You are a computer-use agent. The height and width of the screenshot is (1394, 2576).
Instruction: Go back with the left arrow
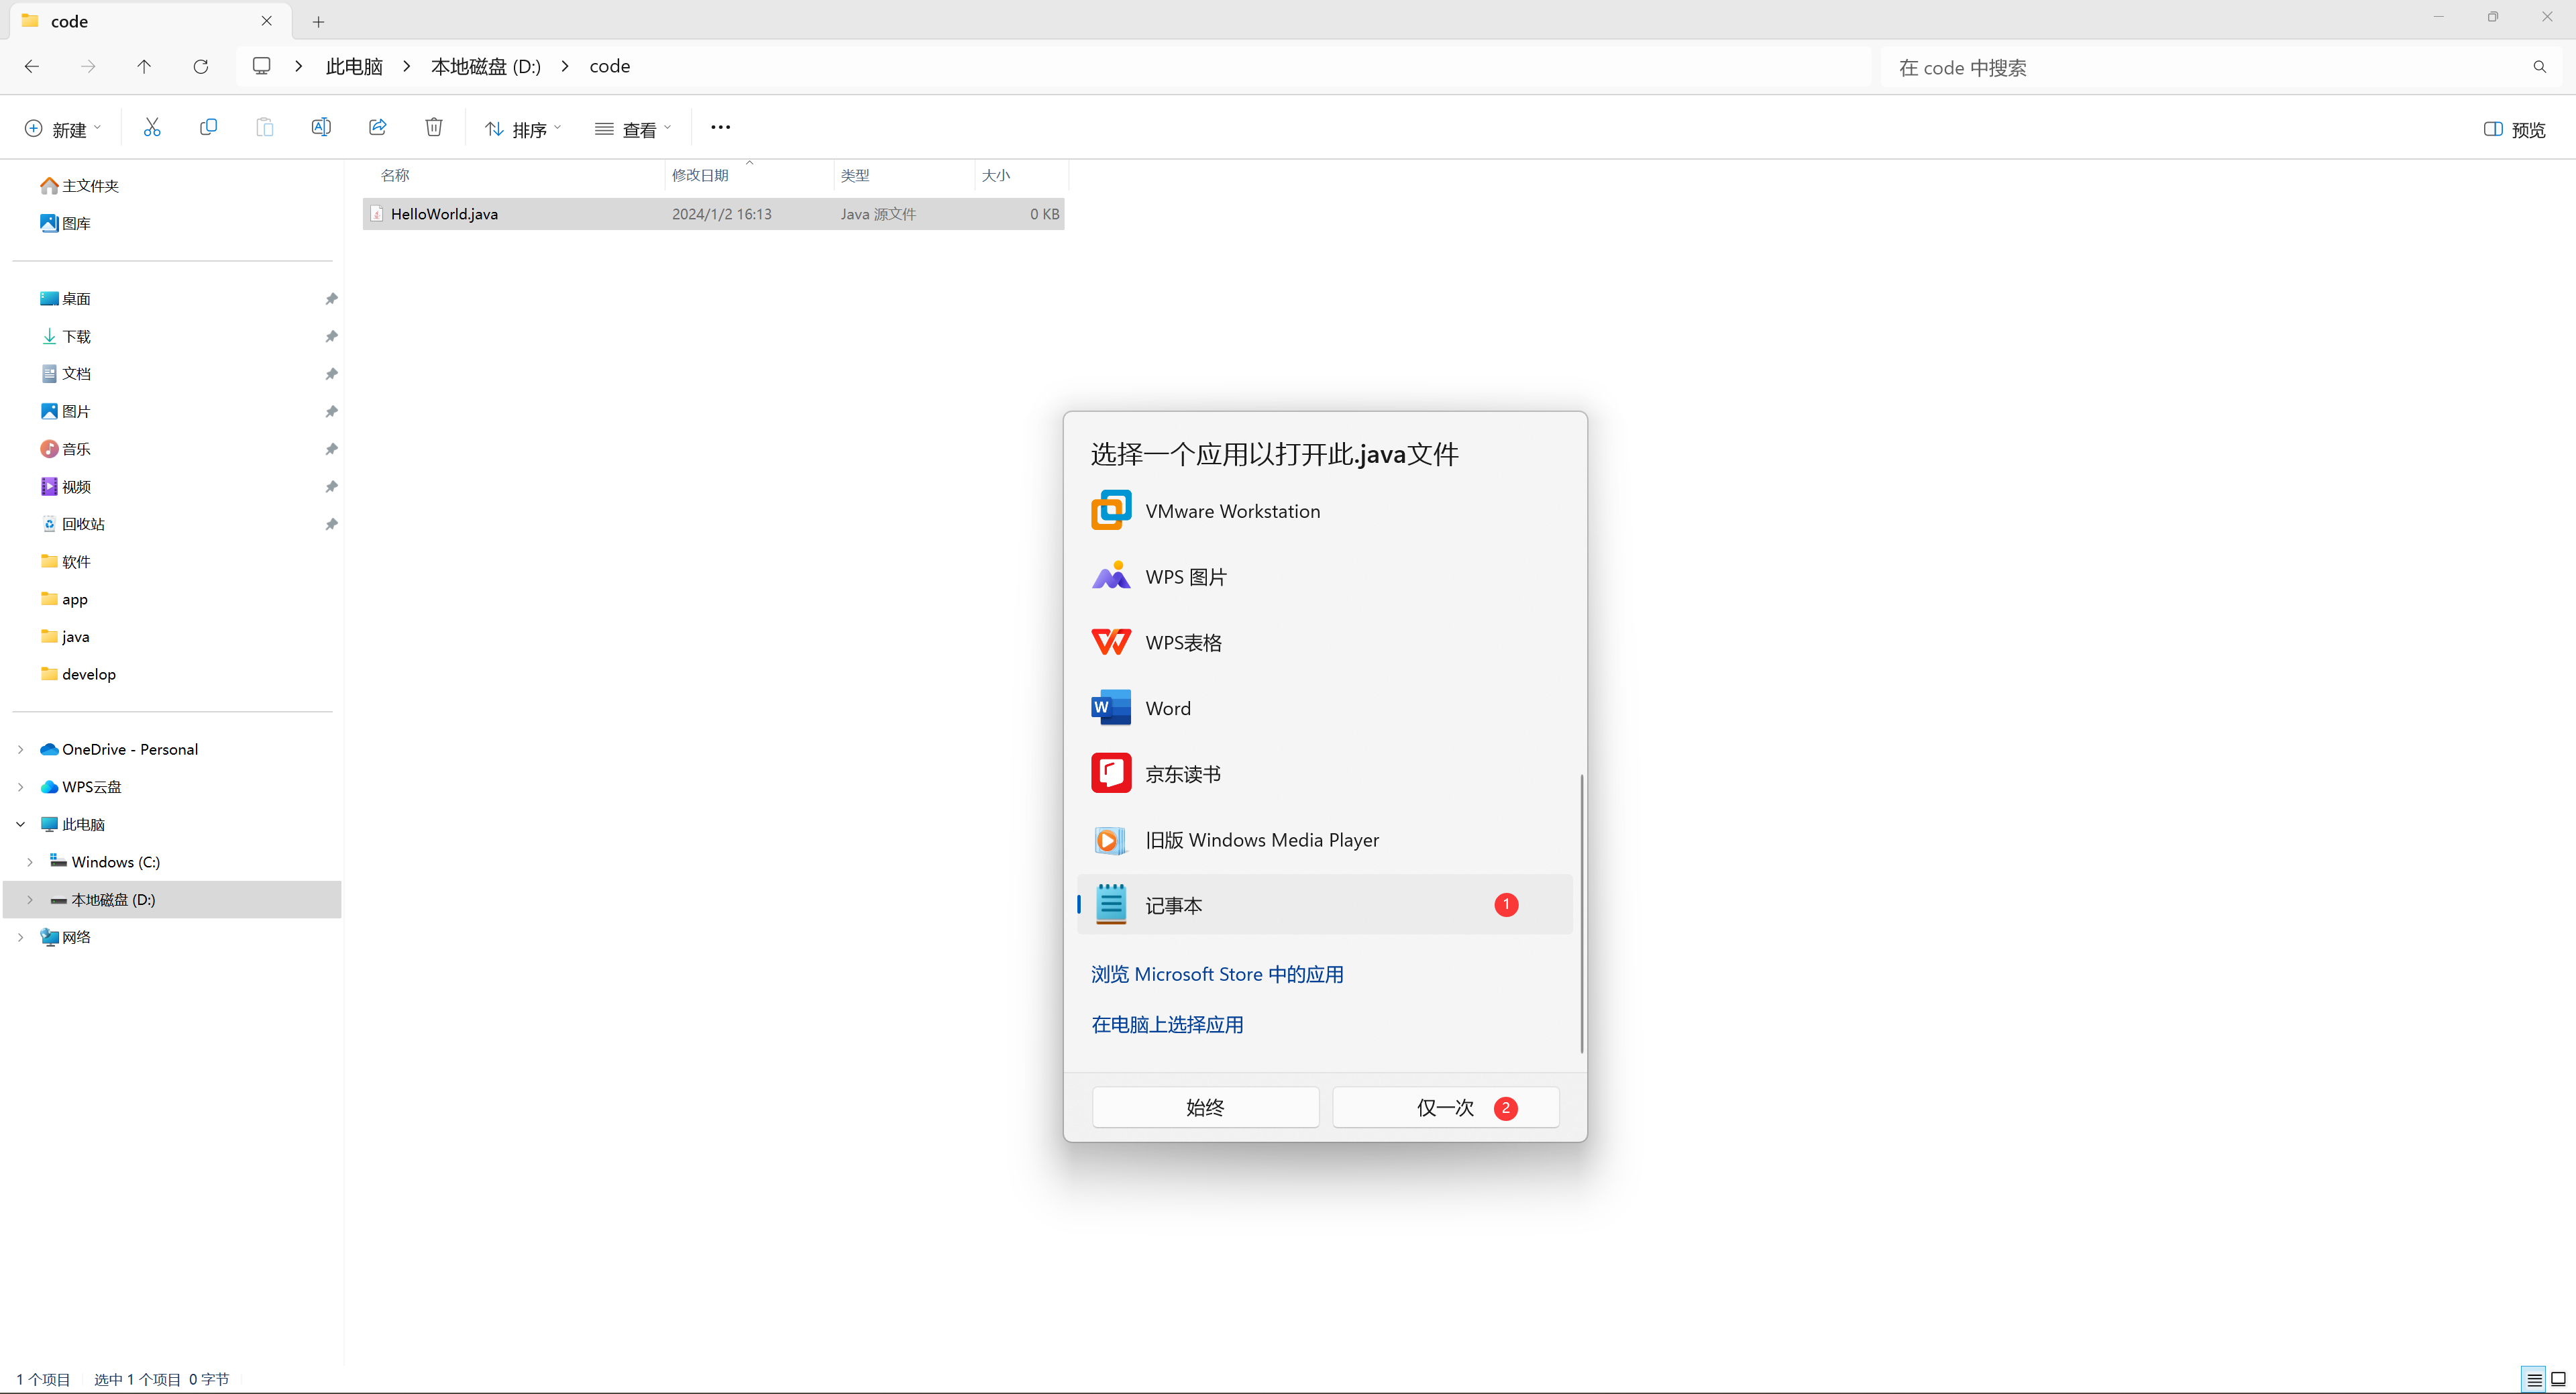[32, 66]
